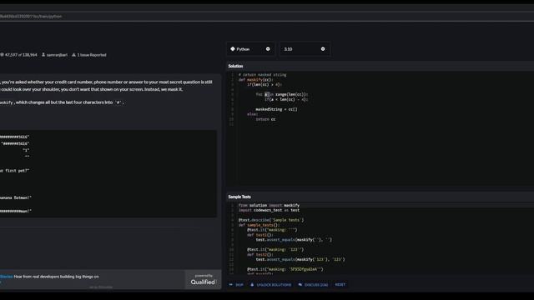Click the DISCUSS button
This screenshot has width=534, height=300.
coord(313,285)
